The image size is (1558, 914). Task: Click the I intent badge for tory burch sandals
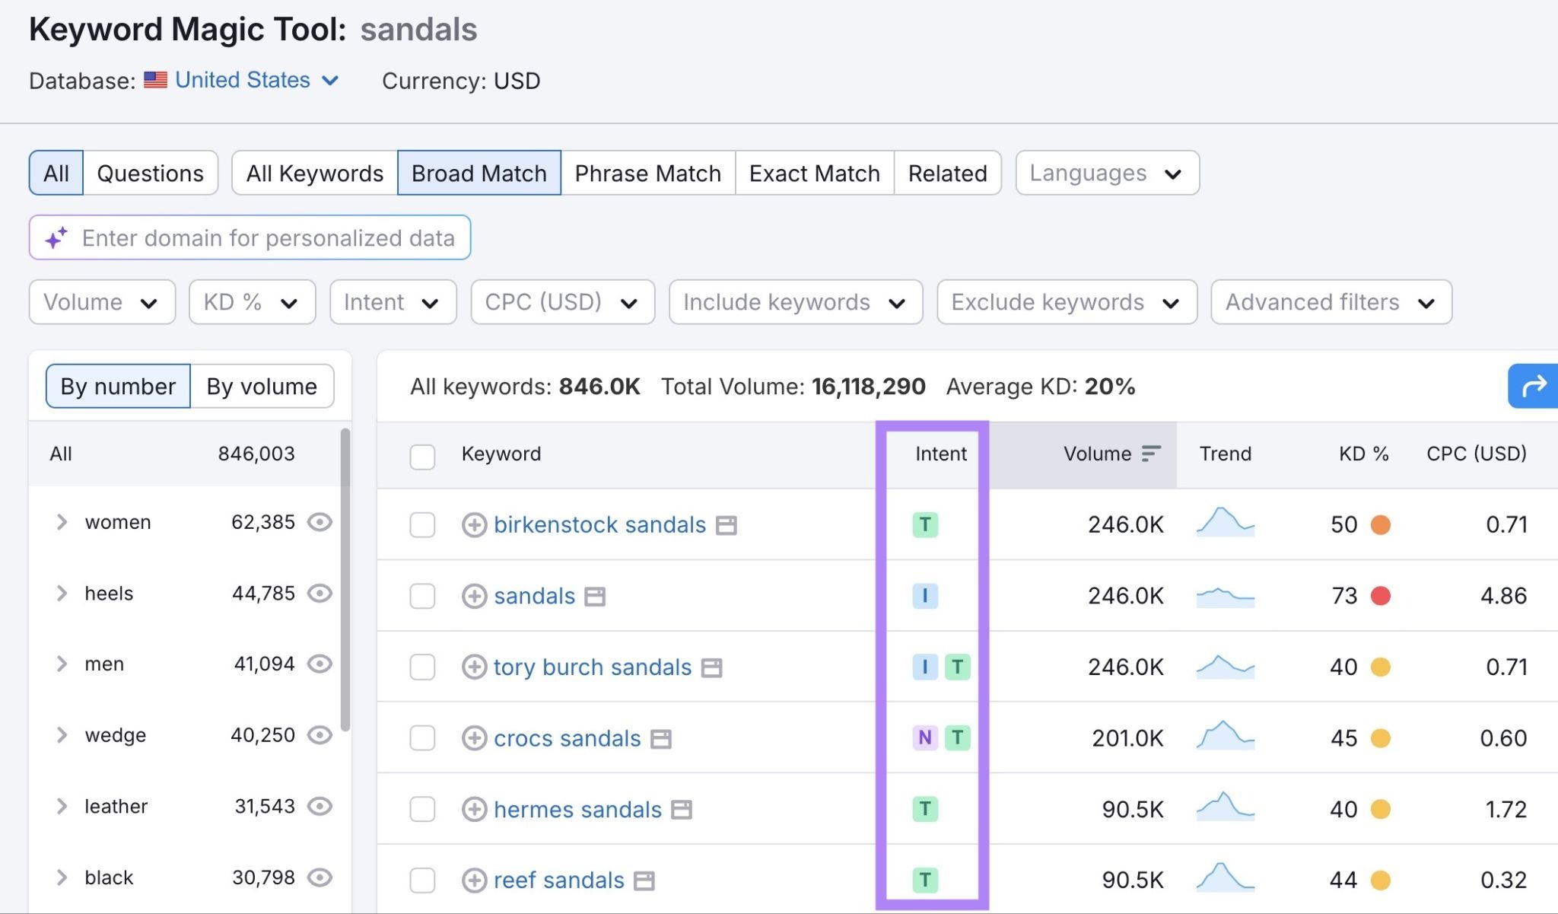pyautogui.click(x=925, y=667)
